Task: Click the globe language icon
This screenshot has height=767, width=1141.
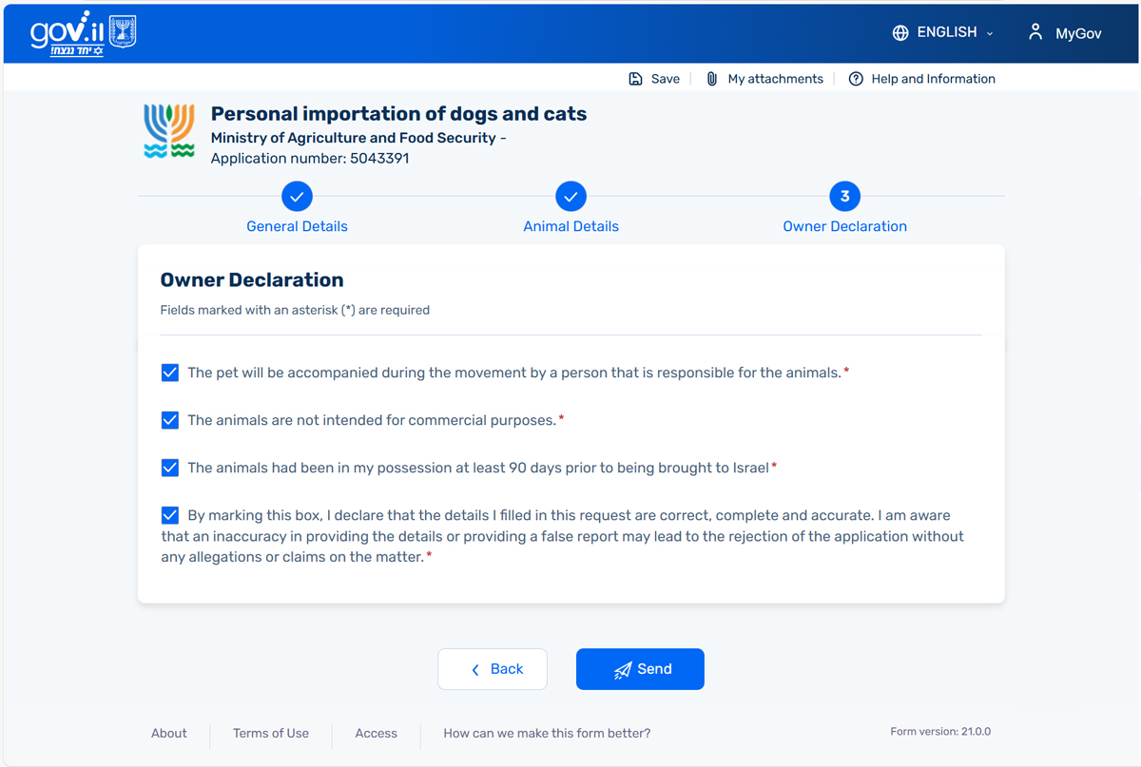Action: pos(900,33)
